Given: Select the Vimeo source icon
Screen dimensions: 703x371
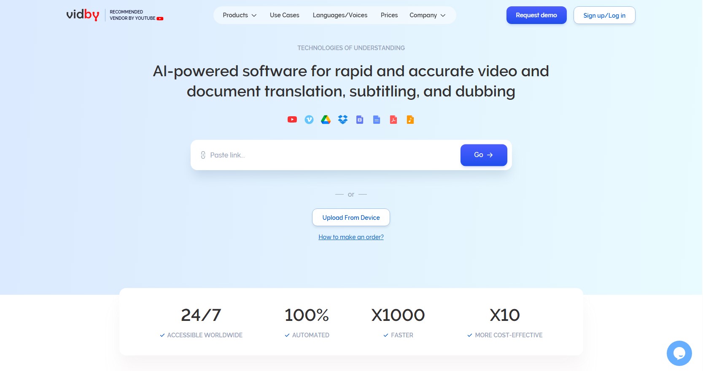Looking at the screenshot, I should tap(309, 120).
